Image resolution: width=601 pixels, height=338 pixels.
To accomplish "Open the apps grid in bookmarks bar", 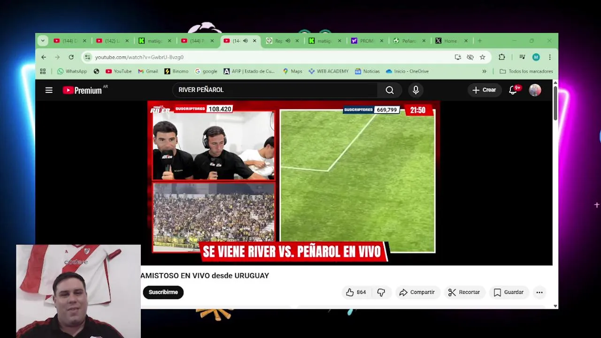I will coord(43,71).
